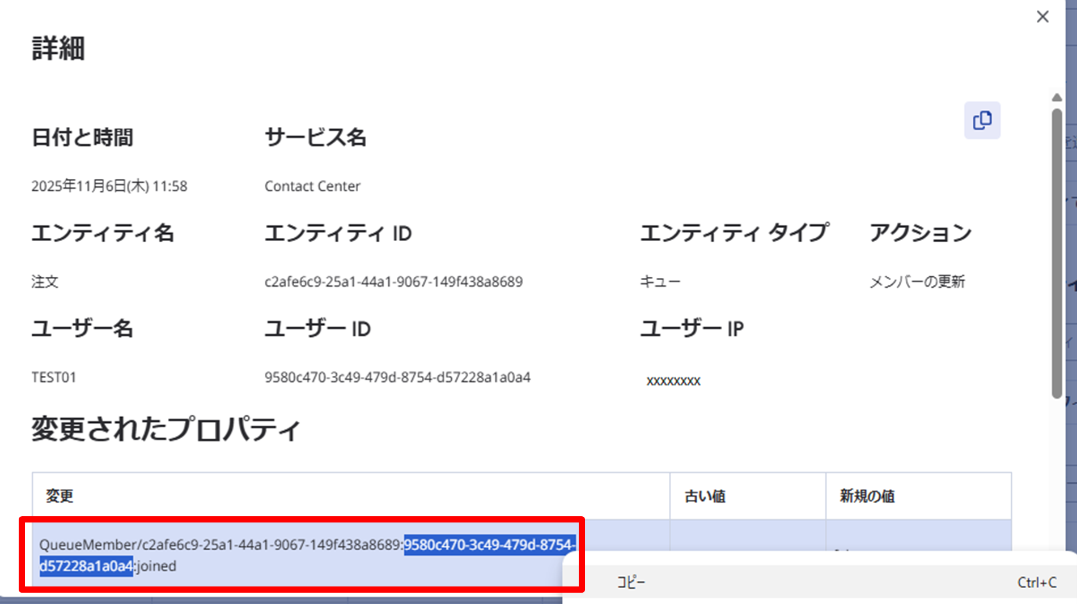Select コピー from the context menu

point(631,582)
